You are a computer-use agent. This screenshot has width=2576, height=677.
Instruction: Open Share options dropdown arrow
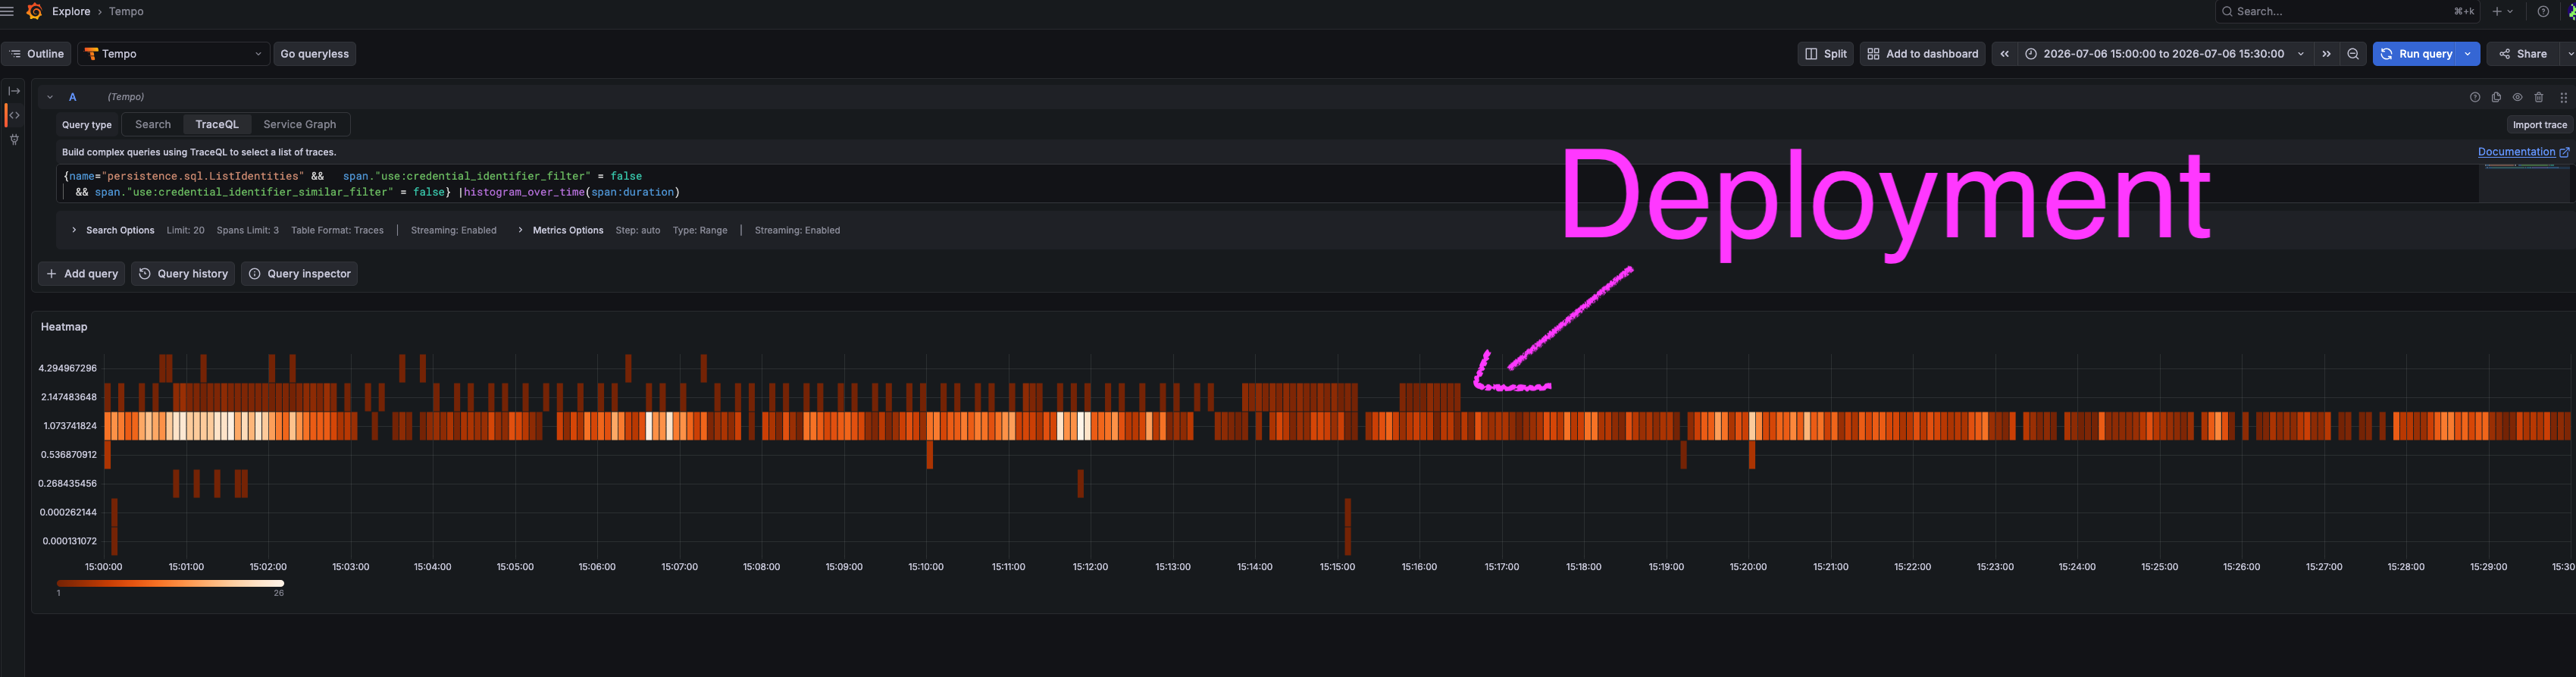(x=2568, y=54)
